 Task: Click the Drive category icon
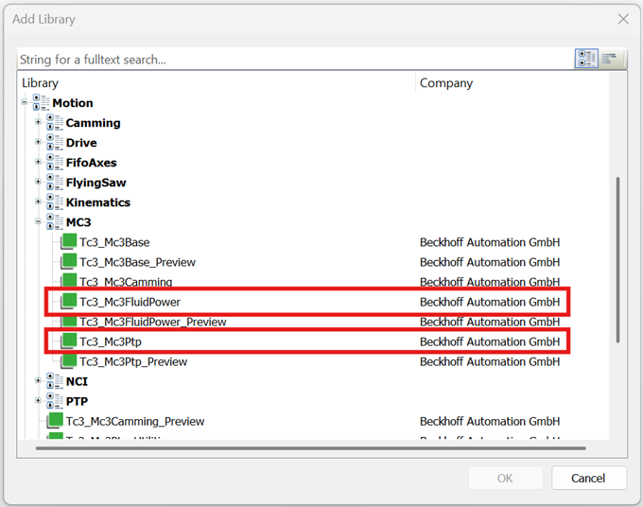pos(55,142)
